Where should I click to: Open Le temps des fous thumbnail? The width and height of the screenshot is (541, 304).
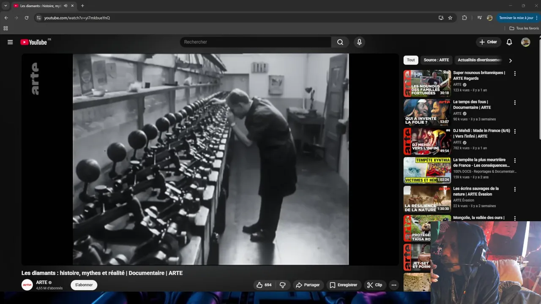pyautogui.click(x=427, y=112)
